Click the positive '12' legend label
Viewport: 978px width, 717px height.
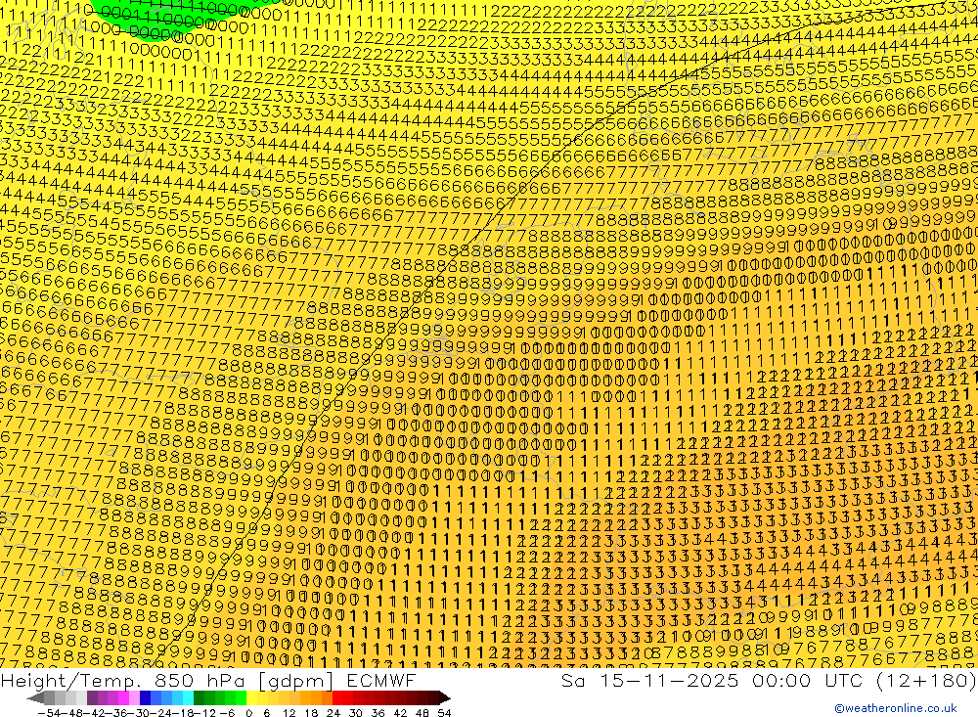[289, 713]
